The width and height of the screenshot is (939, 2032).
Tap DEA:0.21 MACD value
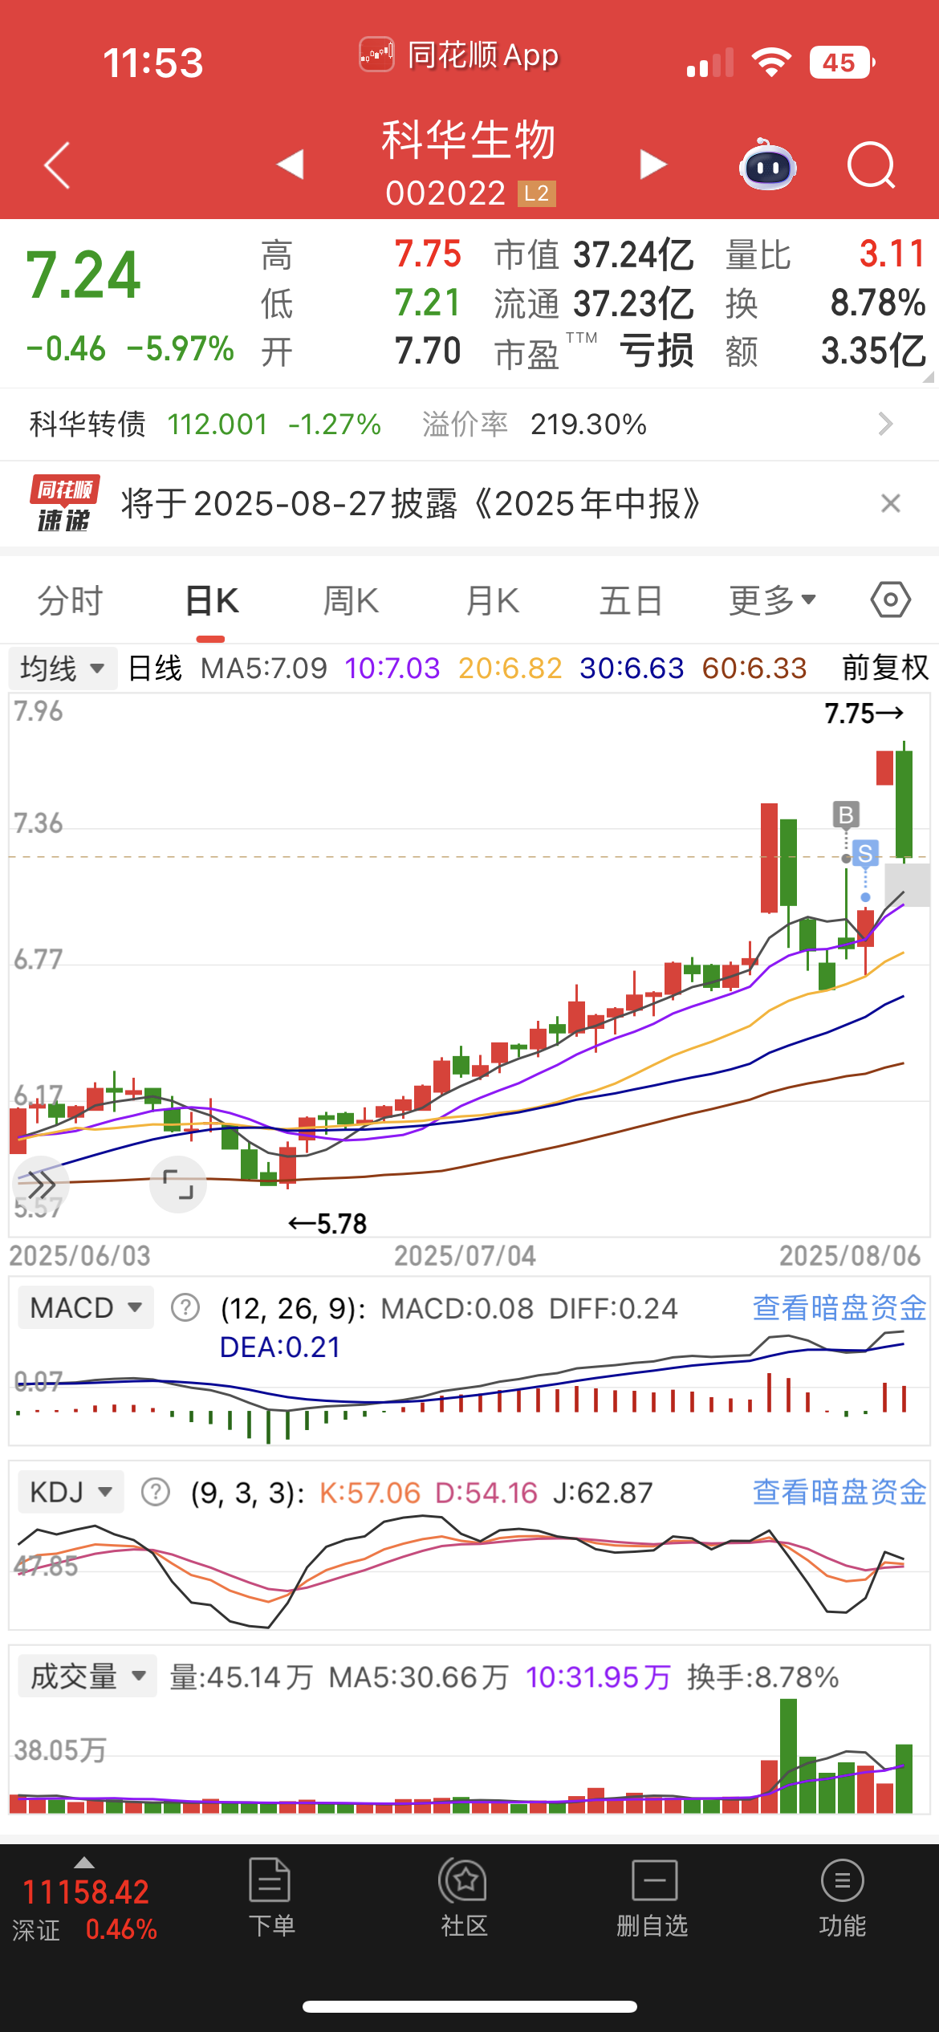click(280, 1347)
